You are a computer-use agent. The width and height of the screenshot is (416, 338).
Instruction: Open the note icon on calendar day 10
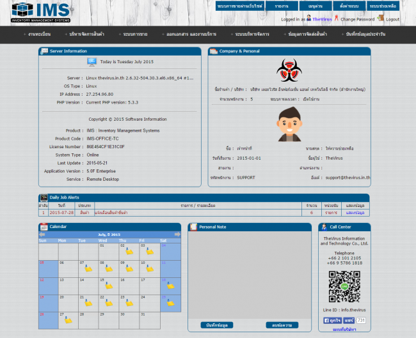pos(150,268)
